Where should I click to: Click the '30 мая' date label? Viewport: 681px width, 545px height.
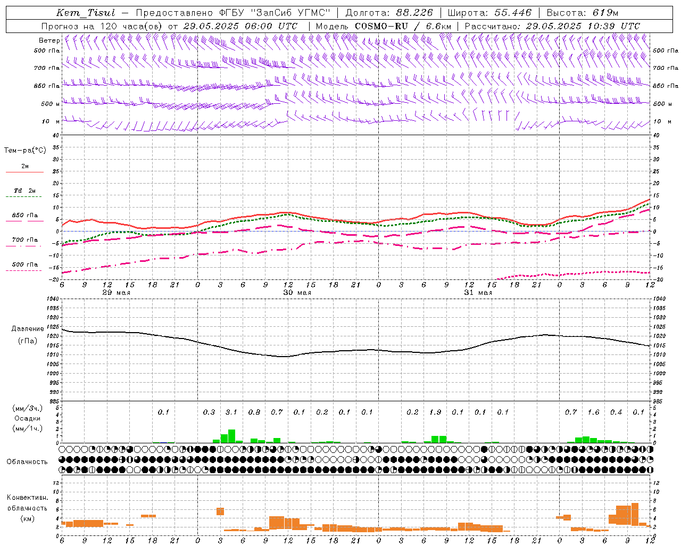[297, 293]
